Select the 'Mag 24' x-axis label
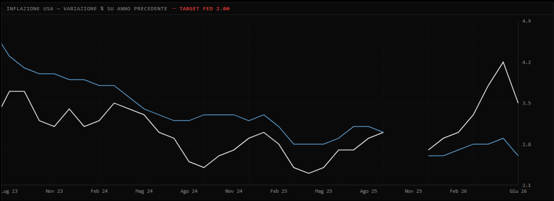The image size is (554, 201). click(144, 191)
